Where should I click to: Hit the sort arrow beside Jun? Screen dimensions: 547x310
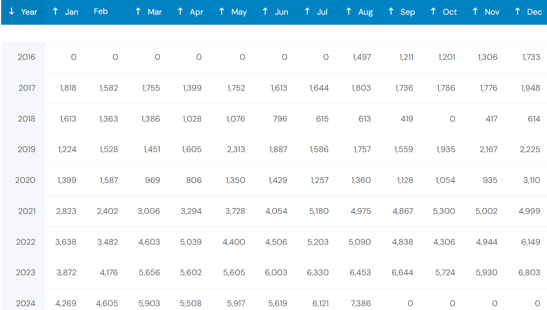265,12
